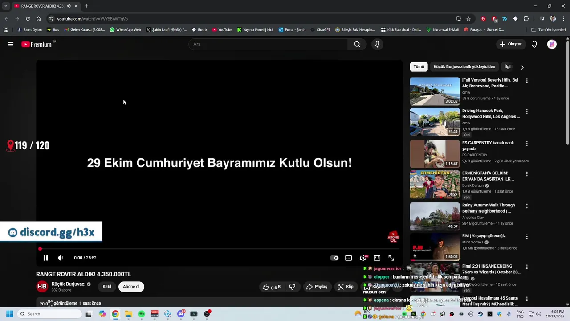Open the Chrome tab search dropdown

(6, 6)
